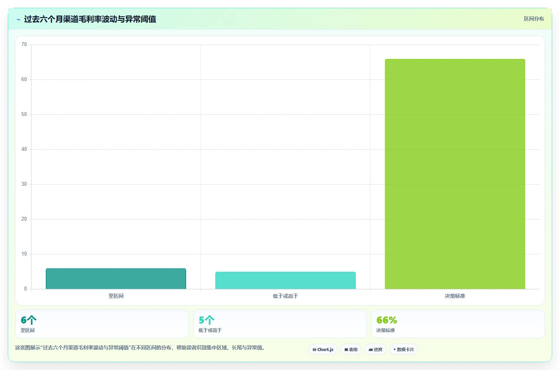Image resolution: width=560 pixels, height=370 pixels.
Task: Click the 区间分布 label in header
Action: (534, 19)
